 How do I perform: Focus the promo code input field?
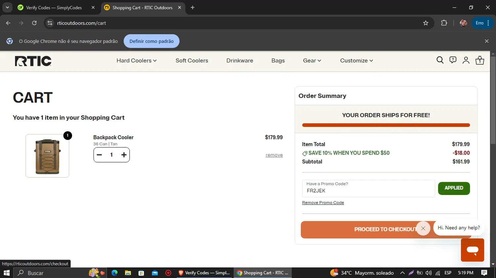(368, 188)
